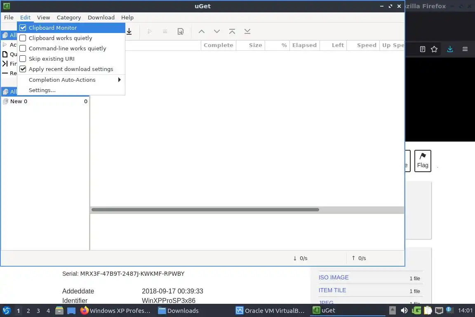The height and width of the screenshot is (317, 475).
Task: Click Firefox bookmark star icon
Action: pyautogui.click(x=434, y=49)
